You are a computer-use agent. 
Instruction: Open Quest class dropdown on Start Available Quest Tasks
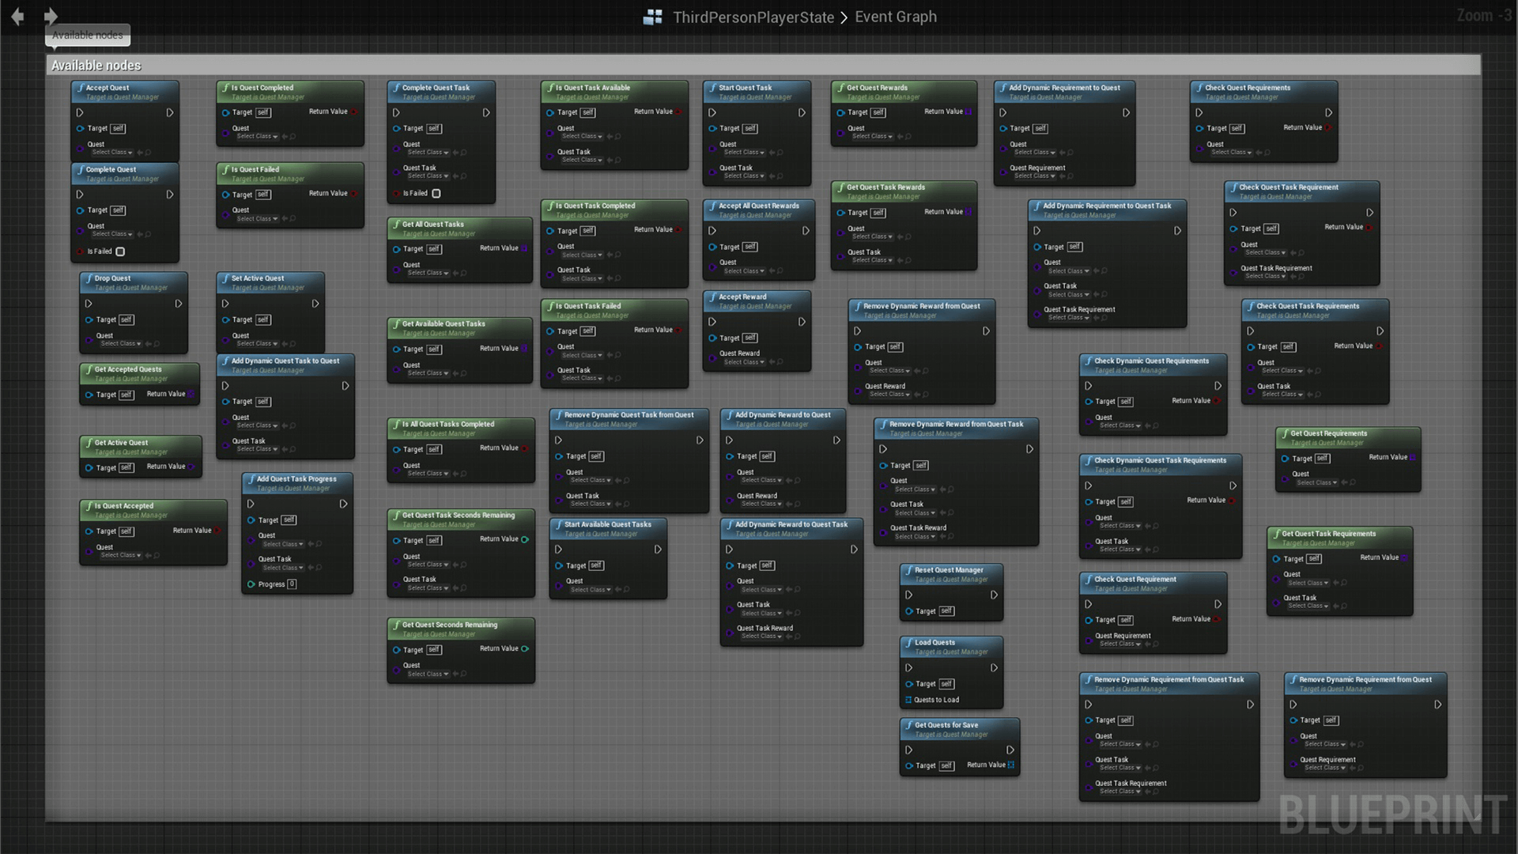(591, 589)
